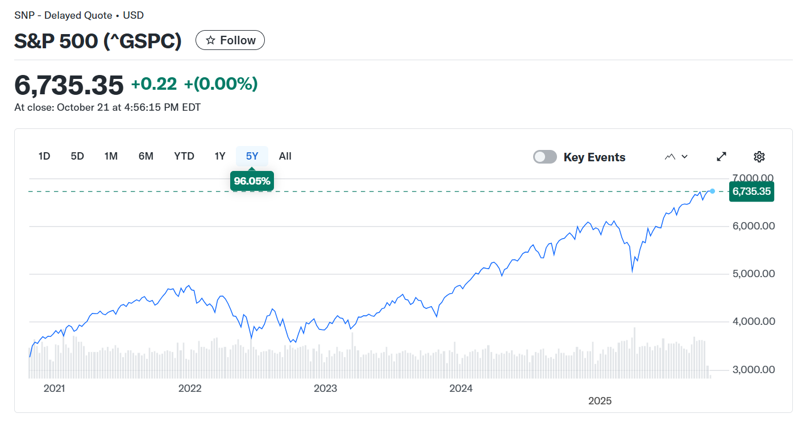Switch chart to 6M range
794x422 pixels.
[146, 156]
